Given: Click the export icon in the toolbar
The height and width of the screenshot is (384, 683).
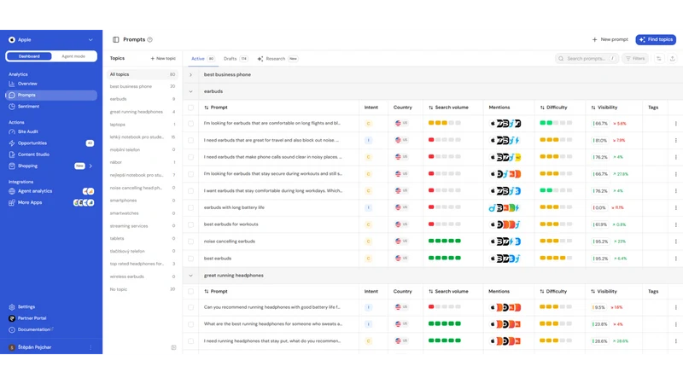Looking at the screenshot, I should [x=672, y=58].
